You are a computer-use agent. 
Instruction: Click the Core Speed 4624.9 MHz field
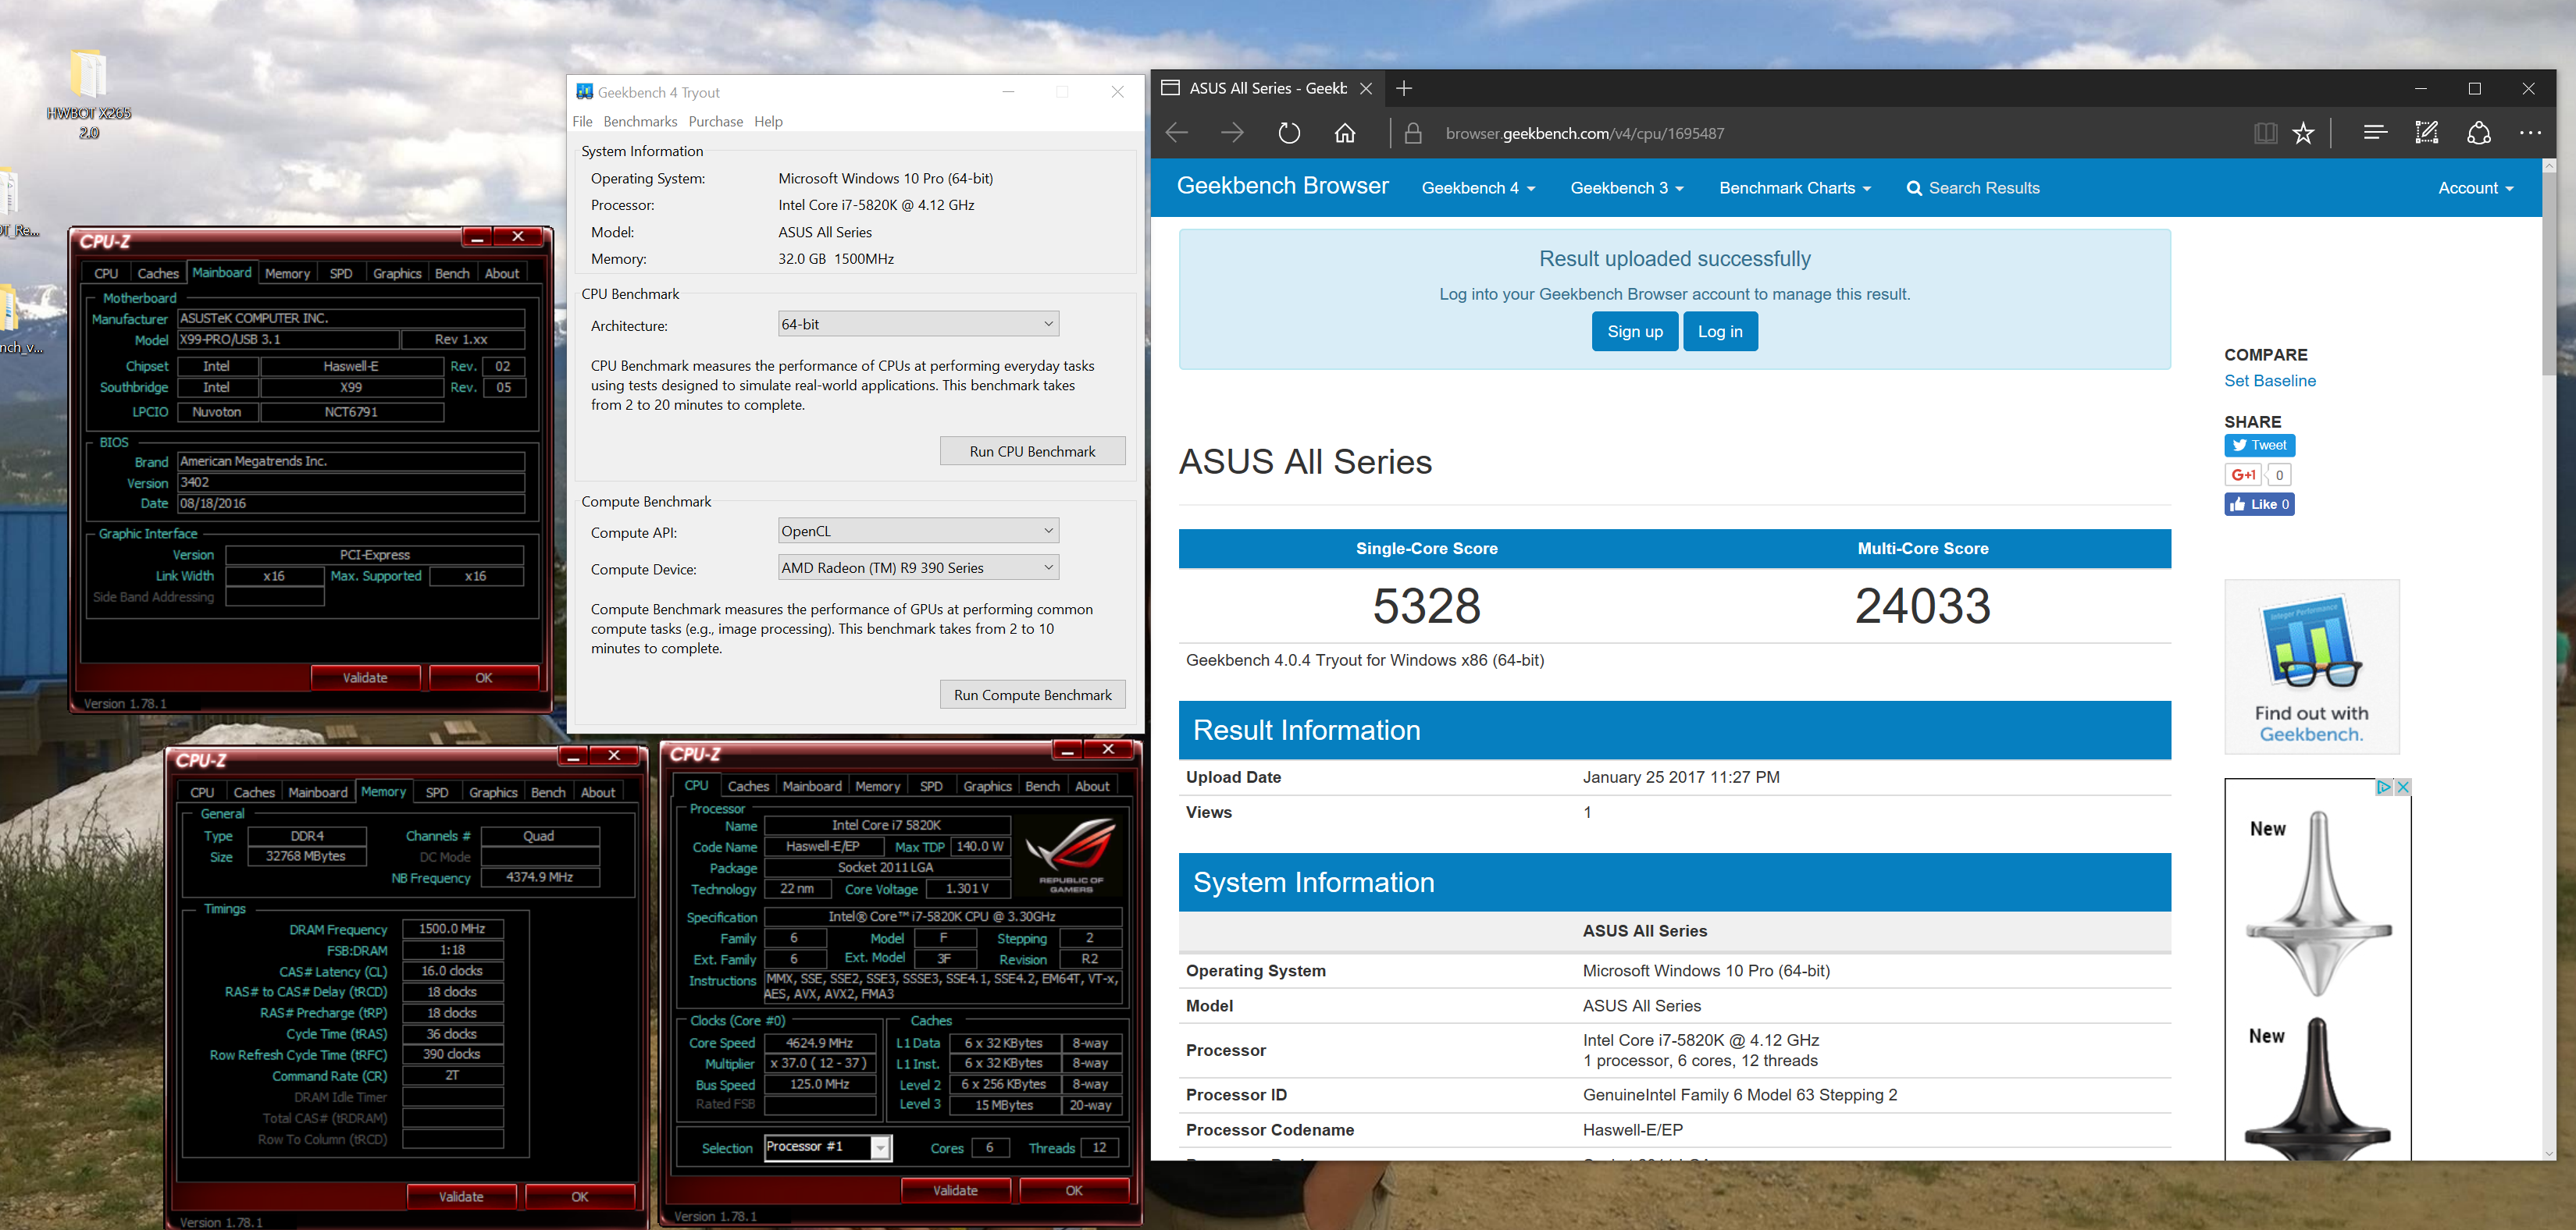(x=820, y=1042)
